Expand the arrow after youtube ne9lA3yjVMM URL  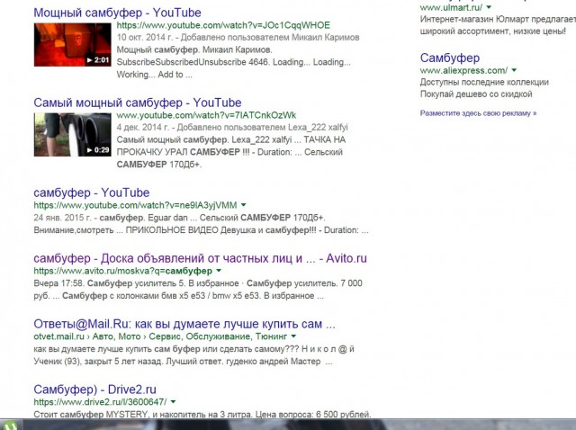coord(244,205)
